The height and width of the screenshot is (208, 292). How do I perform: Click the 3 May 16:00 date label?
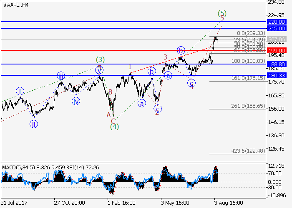(x=175, y=203)
